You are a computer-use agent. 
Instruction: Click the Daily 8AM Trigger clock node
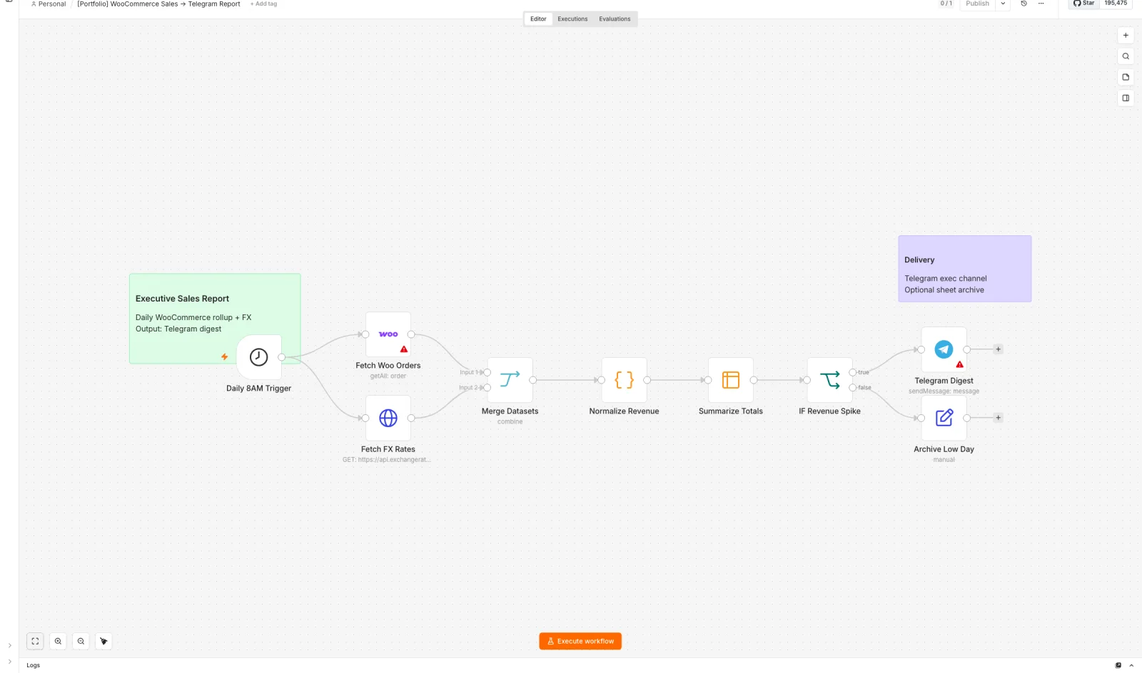[x=258, y=357]
